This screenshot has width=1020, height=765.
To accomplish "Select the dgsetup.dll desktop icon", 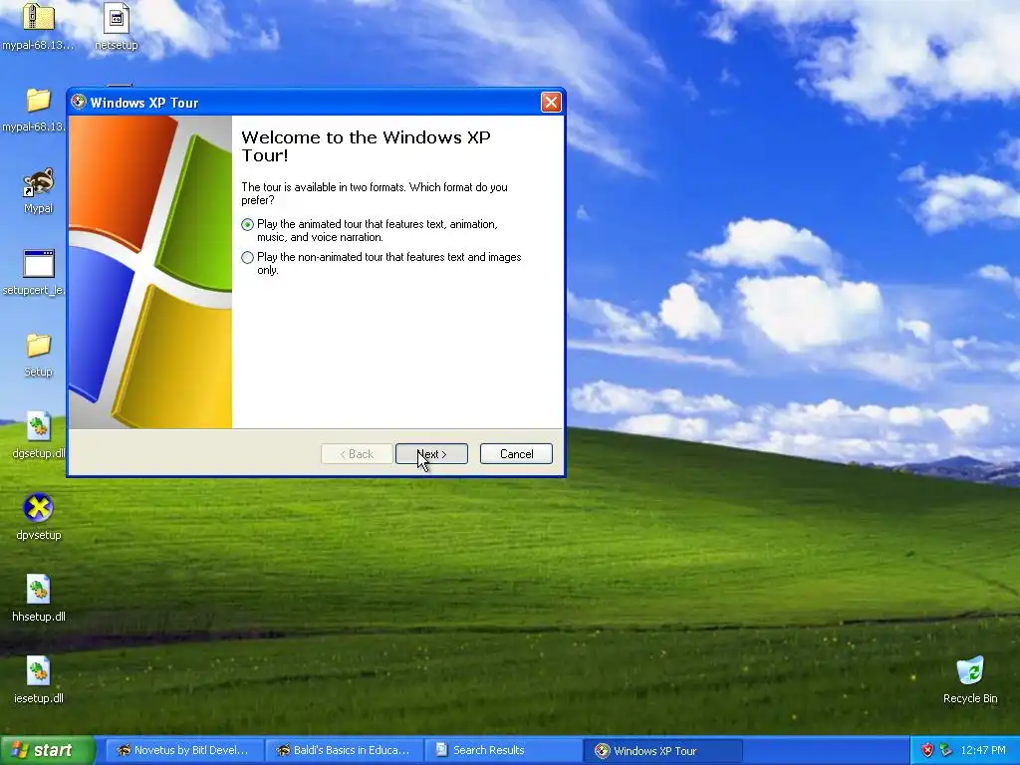I will (x=38, y=435).
